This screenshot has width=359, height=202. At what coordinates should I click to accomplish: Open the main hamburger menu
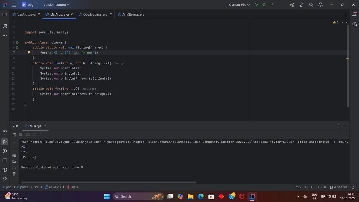[14, 5]
